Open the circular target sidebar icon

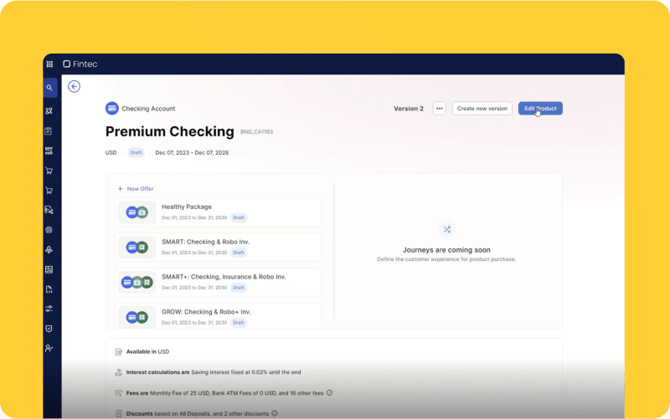pyautogui.click(x=49, y=230)
